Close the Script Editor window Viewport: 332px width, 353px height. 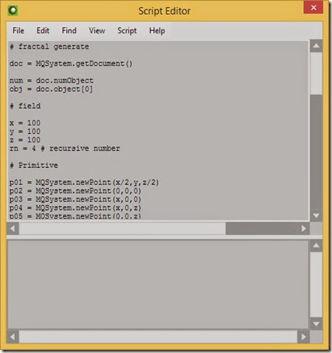313,8
